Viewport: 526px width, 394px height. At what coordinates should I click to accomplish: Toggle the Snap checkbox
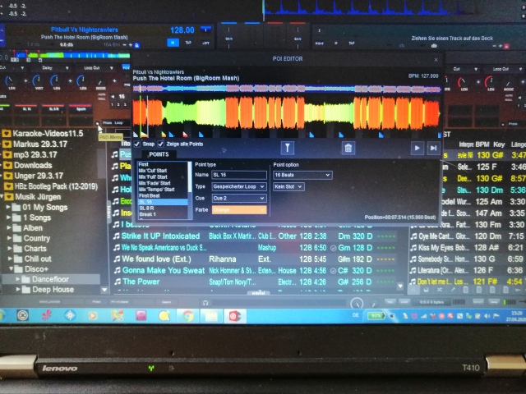tap(137, 144)
